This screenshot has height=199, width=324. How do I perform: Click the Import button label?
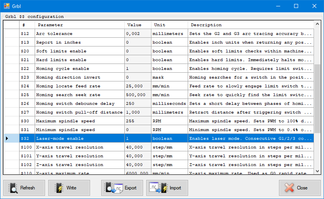pyautogui.click(x=175, y=188)
